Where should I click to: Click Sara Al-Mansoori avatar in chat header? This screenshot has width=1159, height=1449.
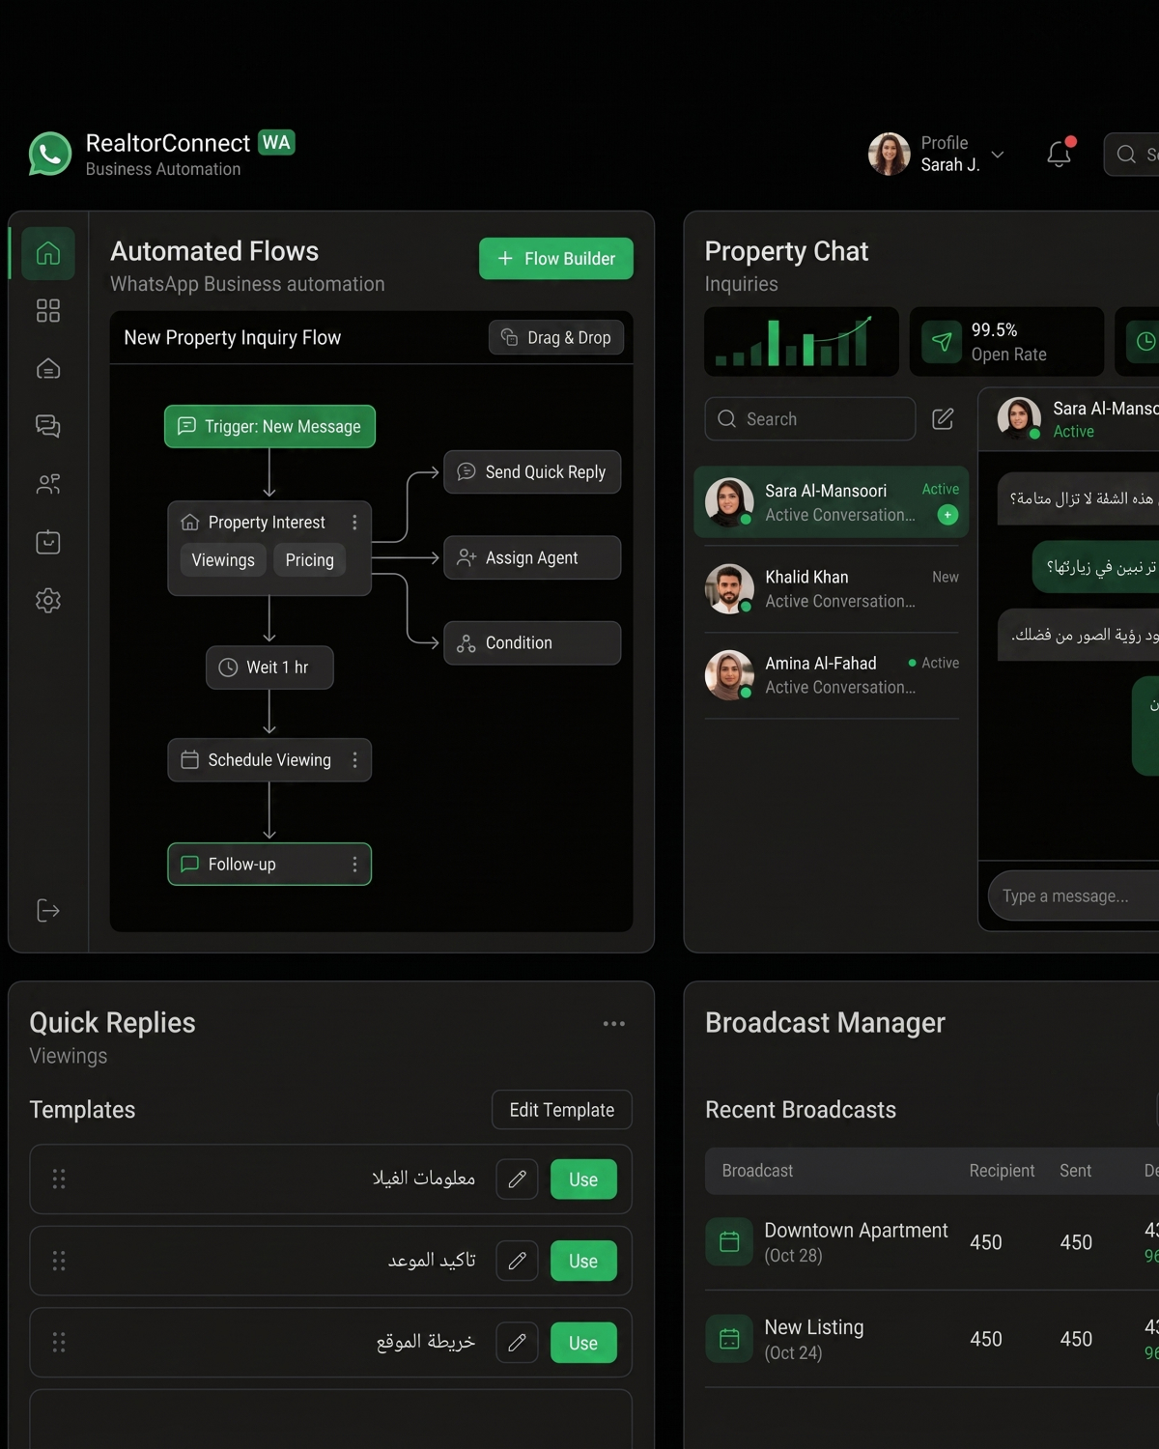1019,418
